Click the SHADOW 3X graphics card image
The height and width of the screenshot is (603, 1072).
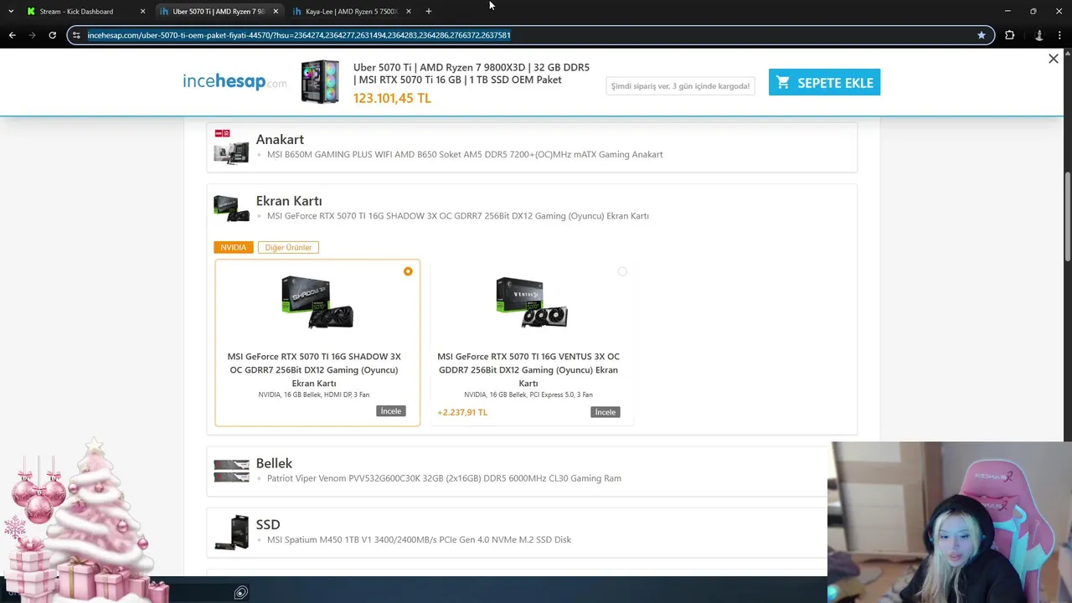pos(317,302)
